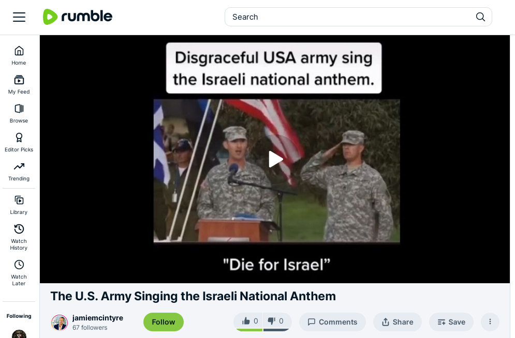Open the Comments section

332,321
